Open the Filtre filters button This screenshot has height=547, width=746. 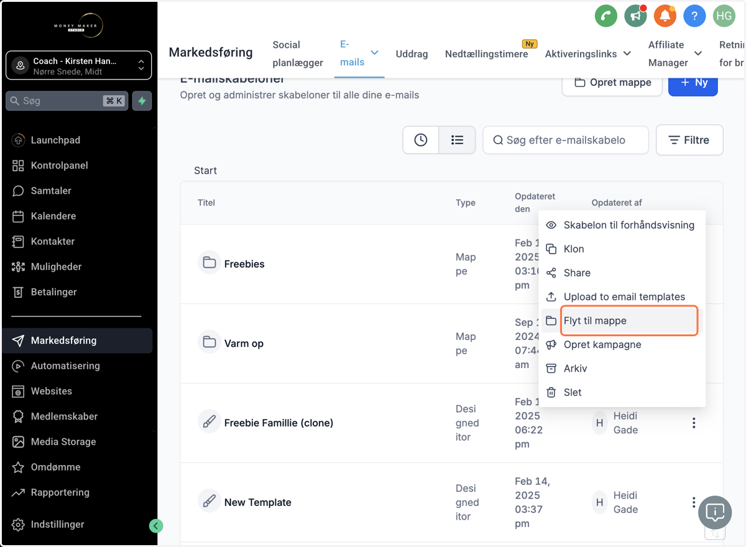(689, 140)
